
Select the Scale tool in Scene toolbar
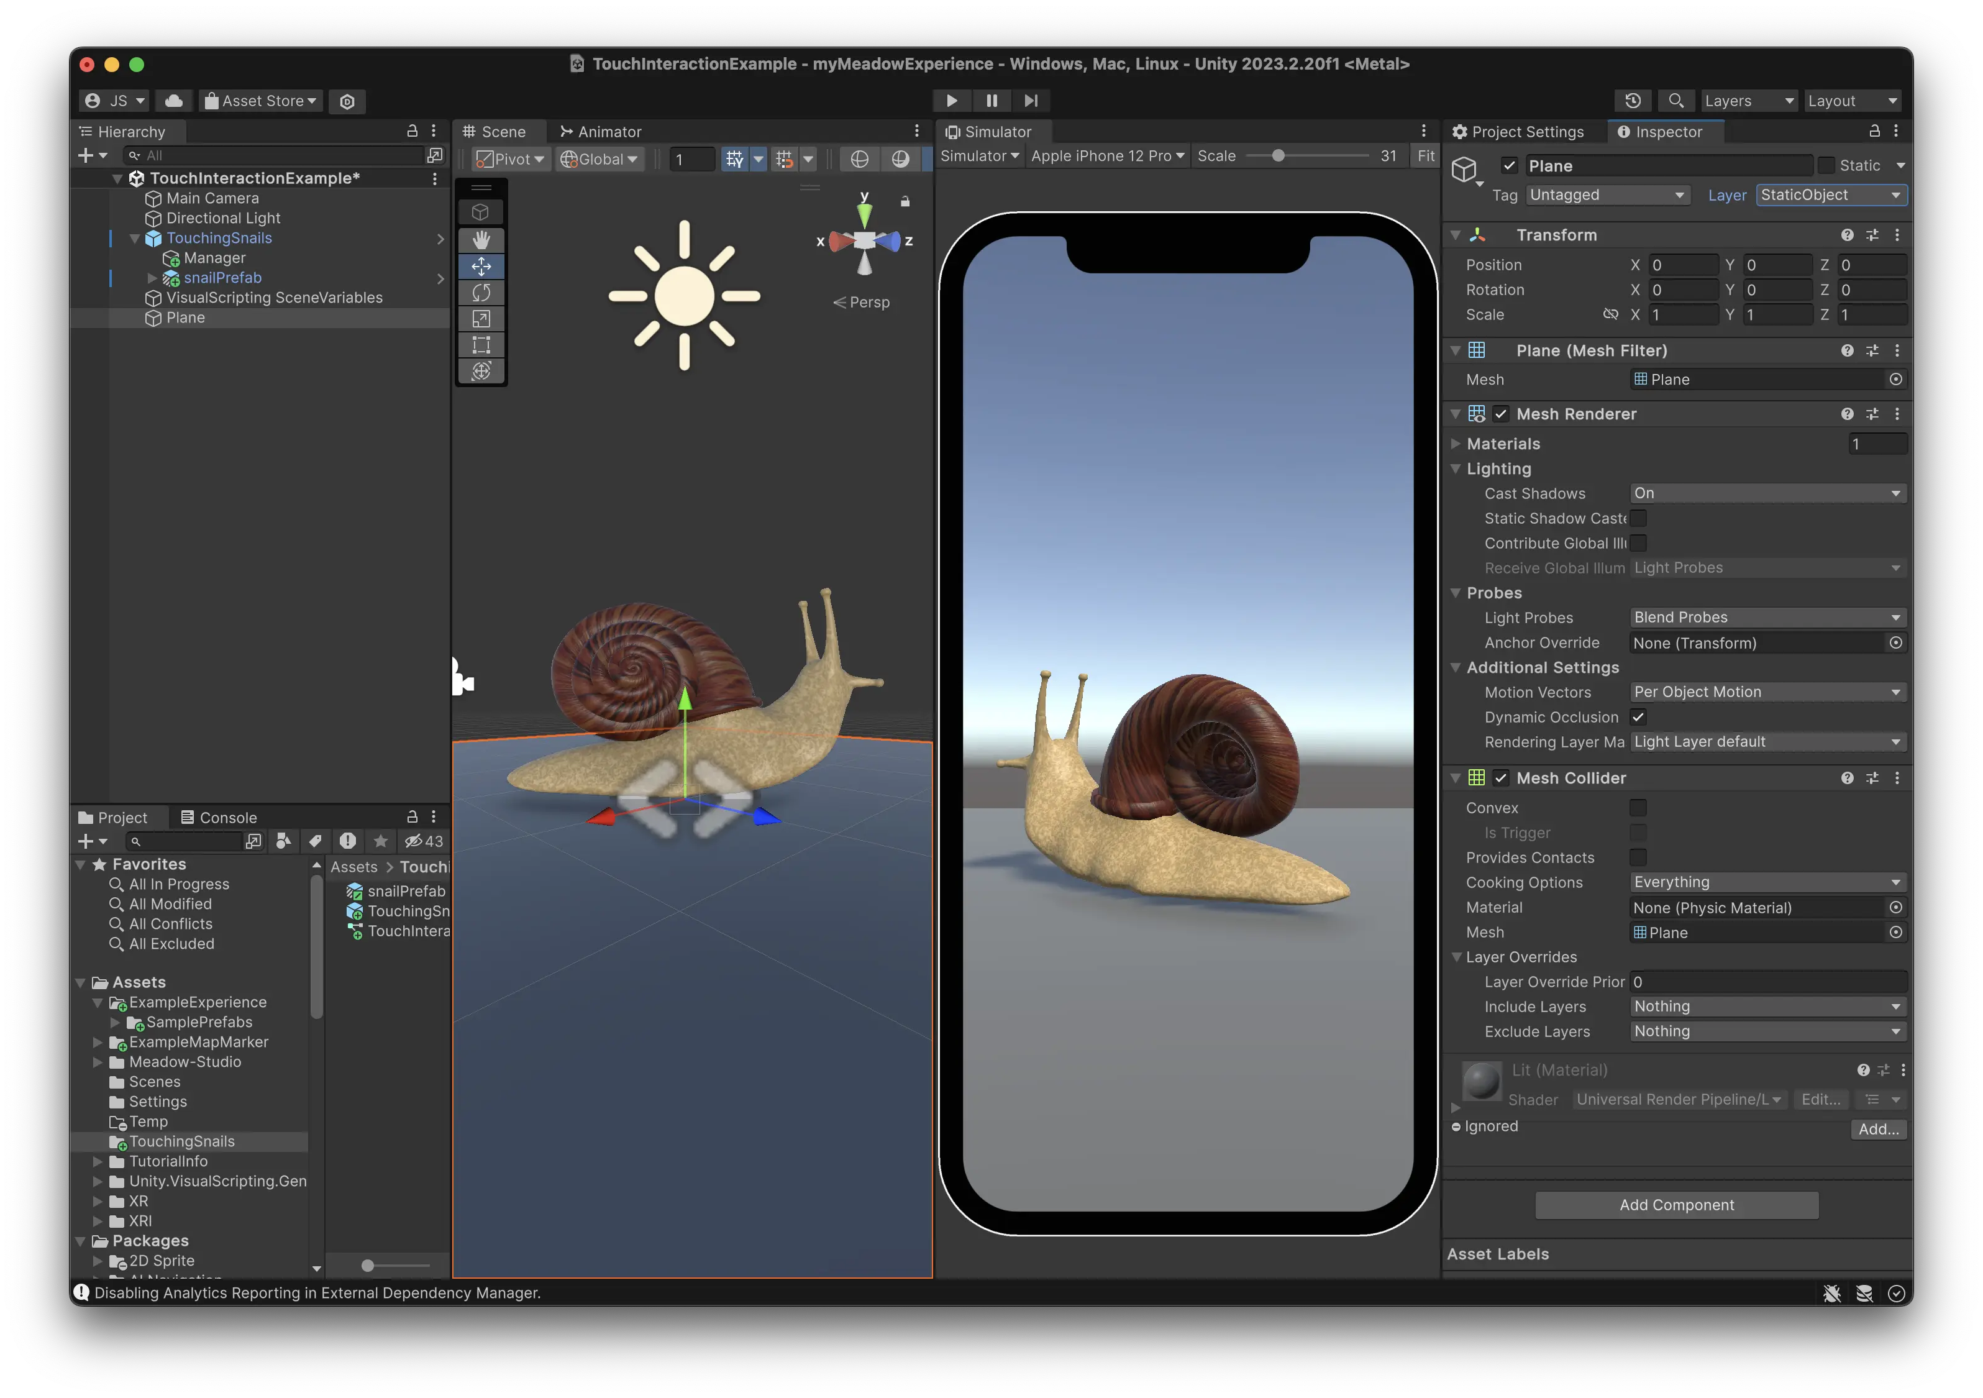481,319
